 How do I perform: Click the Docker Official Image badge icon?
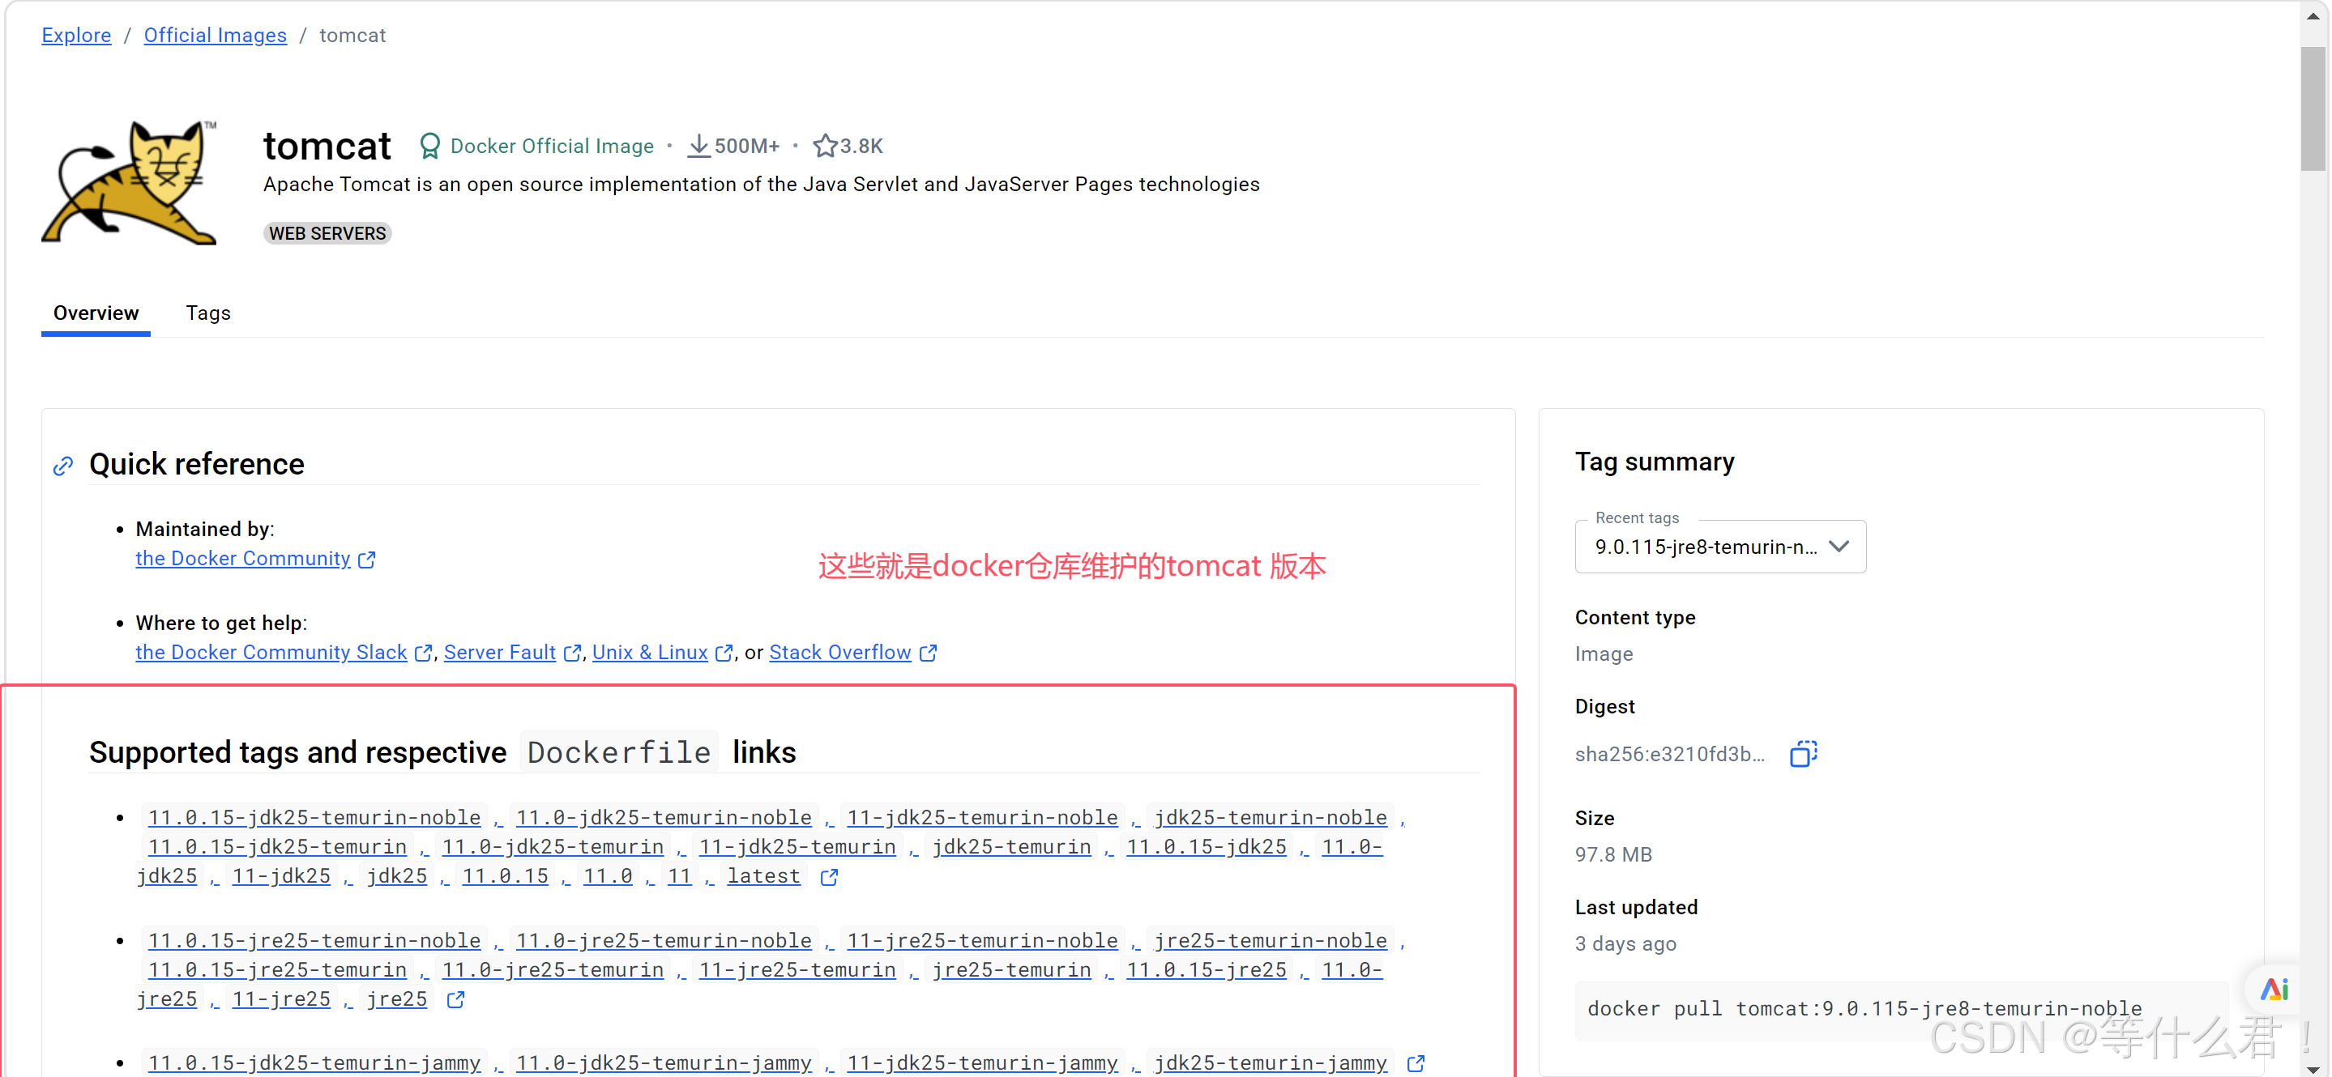click(430, 146)
